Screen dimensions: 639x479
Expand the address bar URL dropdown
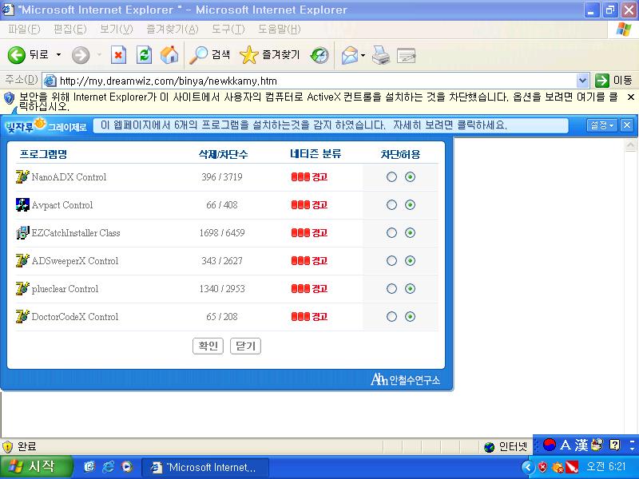point(583,81)
